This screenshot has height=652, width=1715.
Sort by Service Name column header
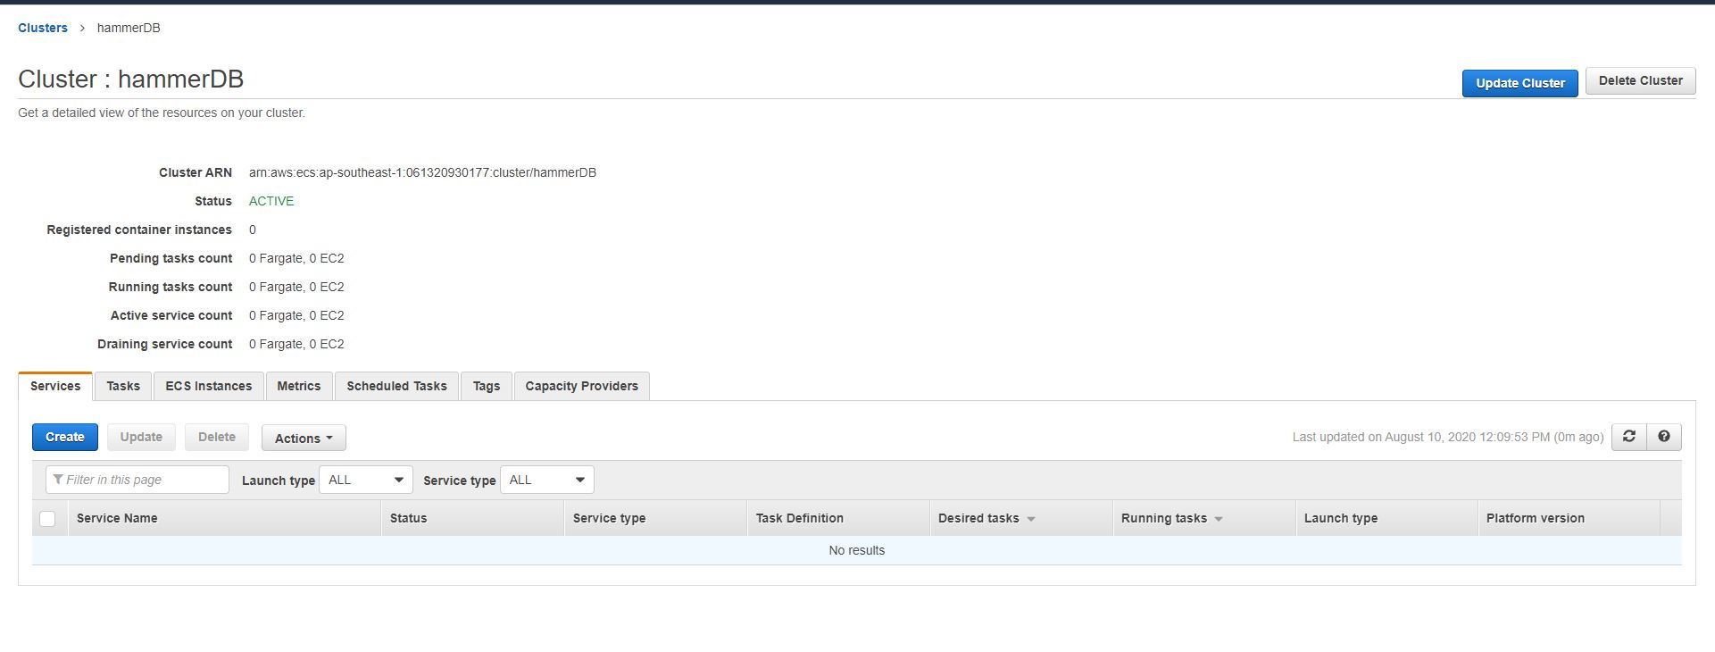coord(117,518)
